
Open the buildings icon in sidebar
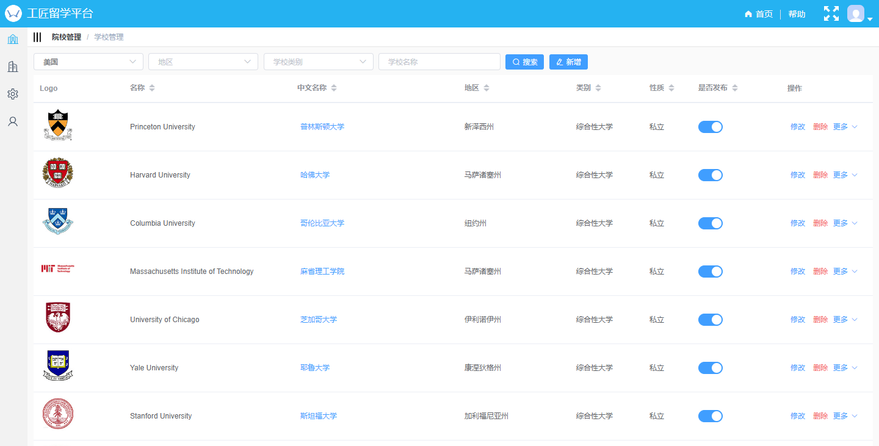(x=13, y=67)
